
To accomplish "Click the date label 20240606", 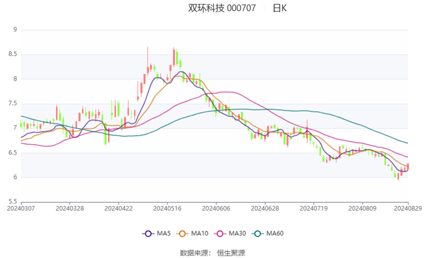I will coord(216,208).
